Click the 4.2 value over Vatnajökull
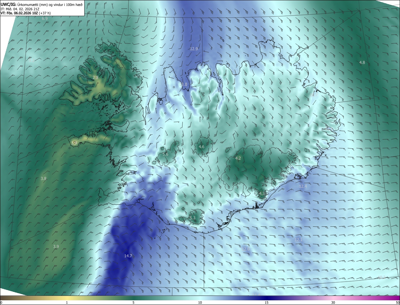 [x=238, y=158]
